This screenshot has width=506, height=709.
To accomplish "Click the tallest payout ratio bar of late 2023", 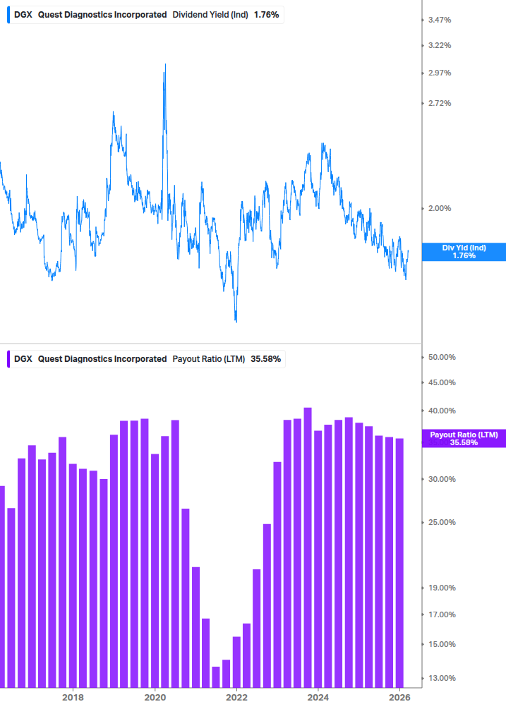I will coord(308,547).
